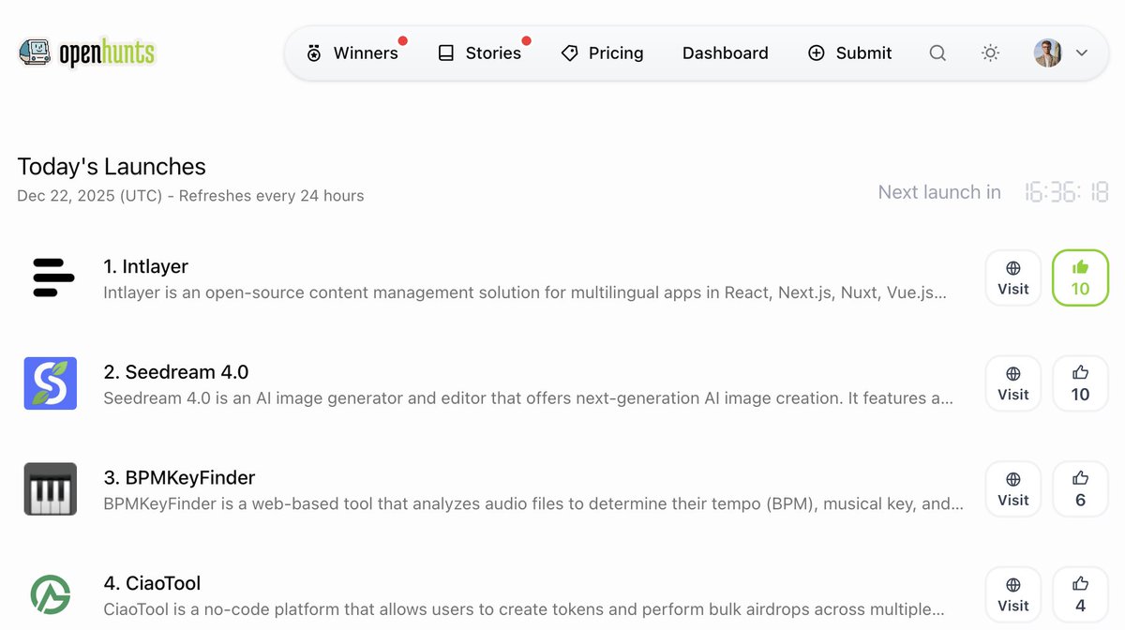This screenshot has height=630, width=1125.
Task: Open search with the magnifier icon
Action: [937, 53]
